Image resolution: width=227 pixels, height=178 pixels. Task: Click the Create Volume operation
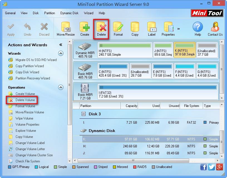pyautogui.click(x=22, y=94)
